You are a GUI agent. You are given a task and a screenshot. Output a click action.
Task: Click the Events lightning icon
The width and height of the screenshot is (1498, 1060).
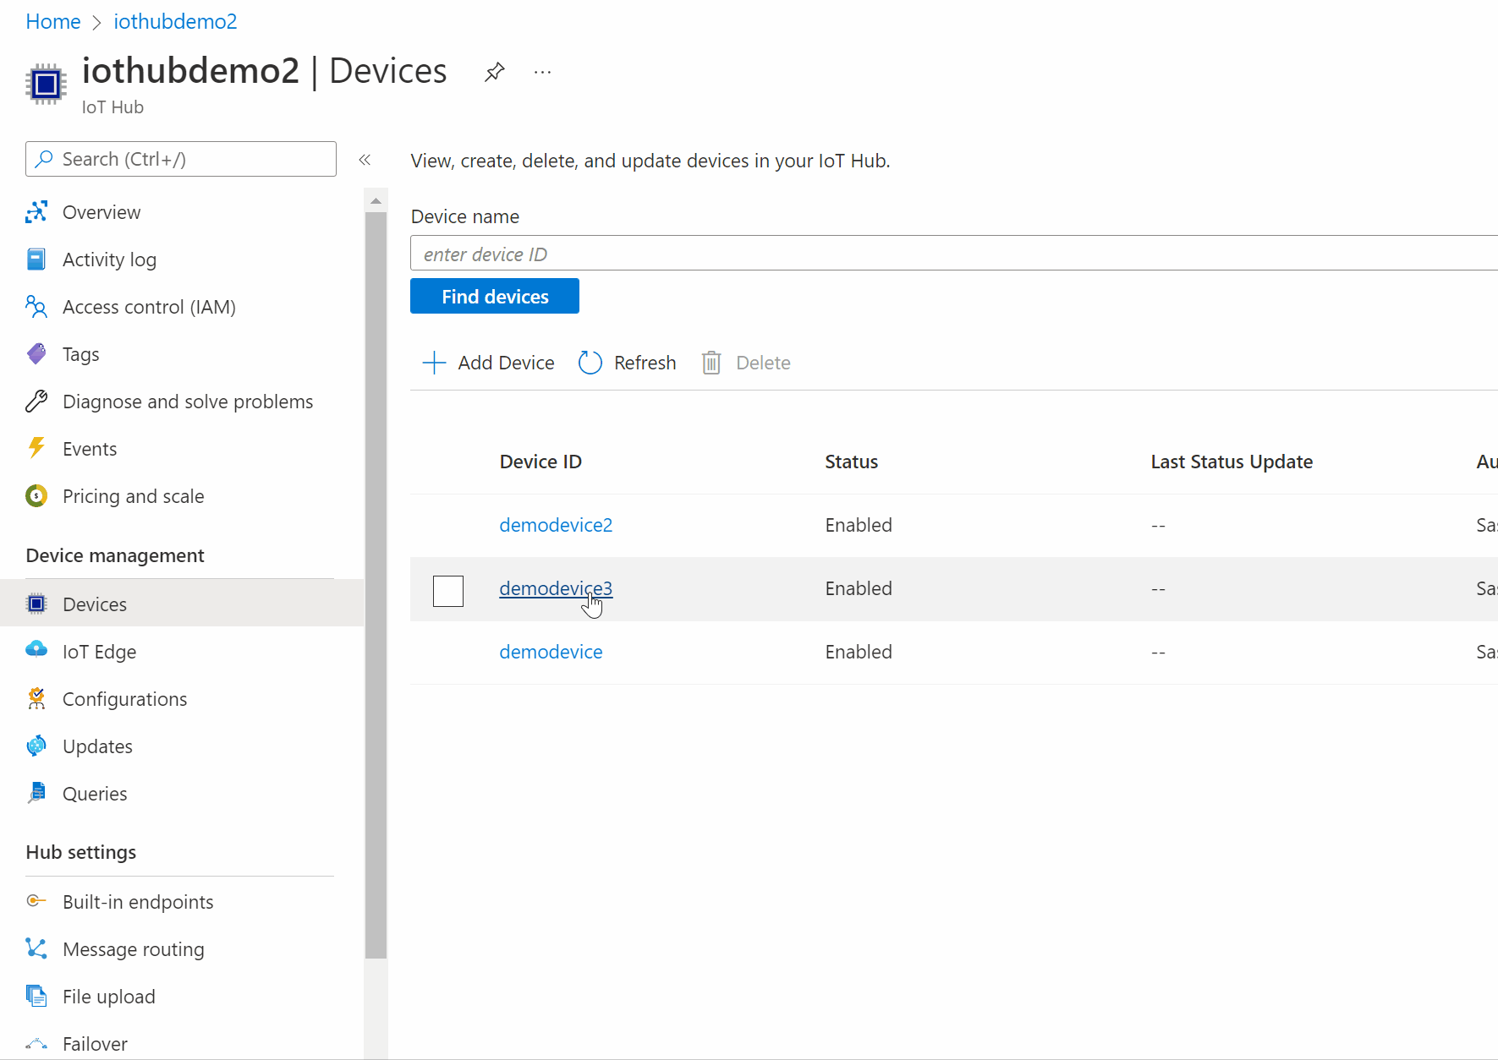point(36,448)
